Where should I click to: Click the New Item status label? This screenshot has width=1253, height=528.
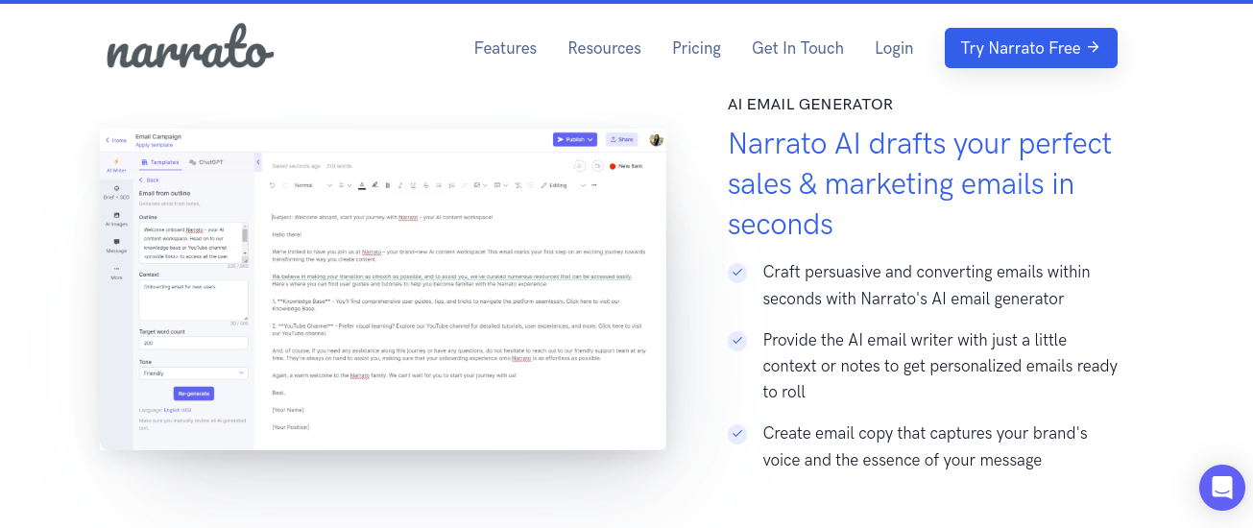626,166
